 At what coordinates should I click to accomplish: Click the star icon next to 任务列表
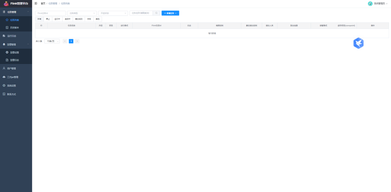7,20
